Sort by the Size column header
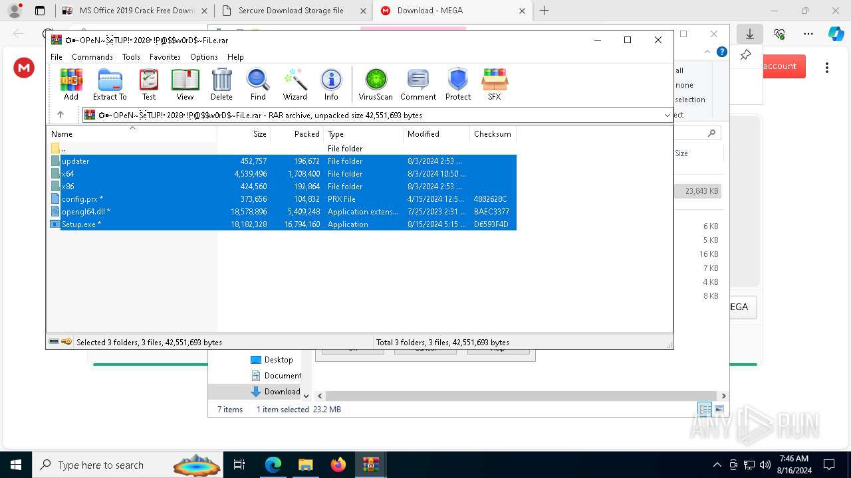The image size is (851, 478). tap(243, 134)
